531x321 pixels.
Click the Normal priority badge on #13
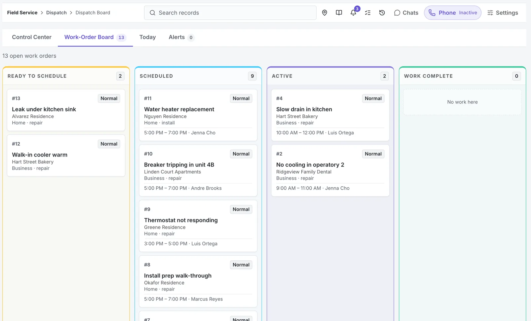tap(109, 98)
